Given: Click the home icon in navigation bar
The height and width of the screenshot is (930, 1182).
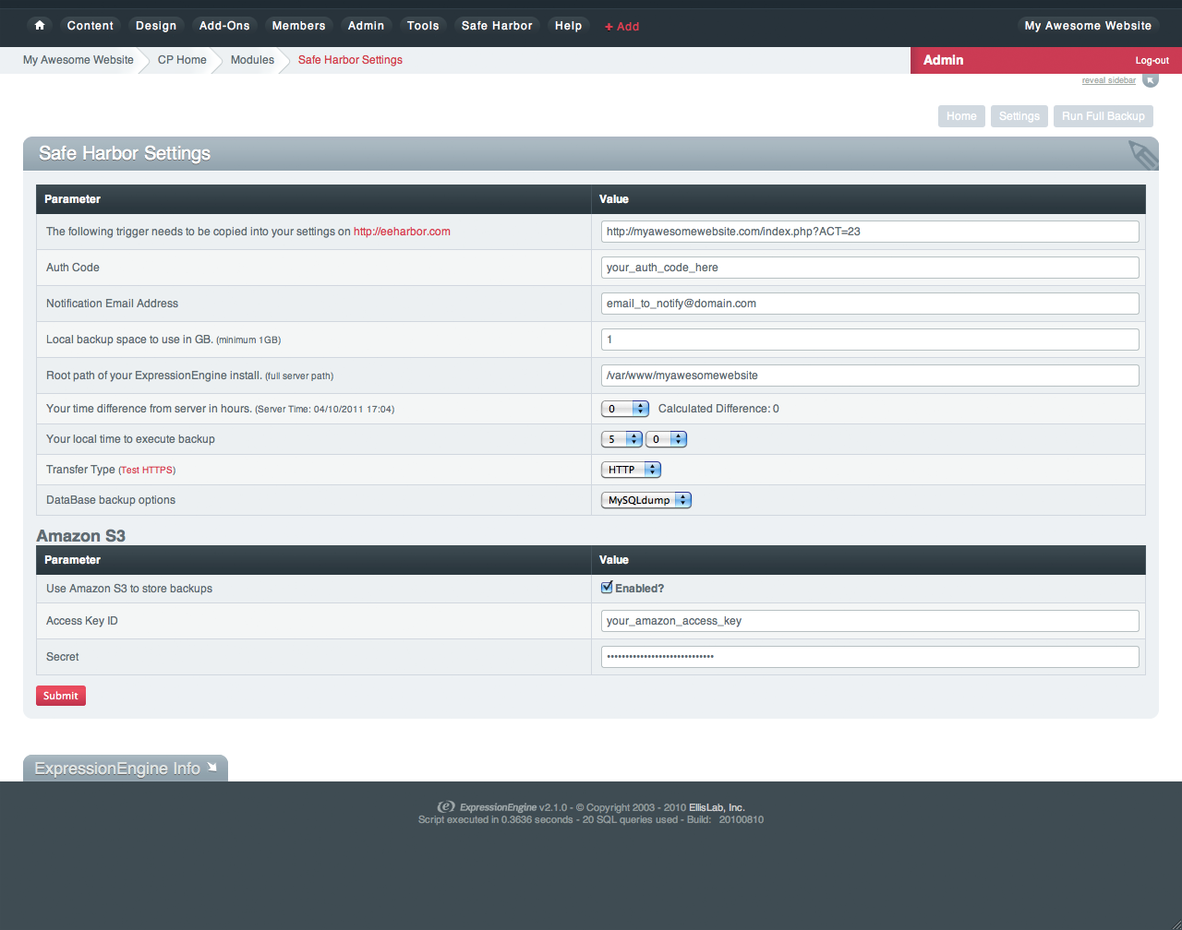Looking at the screenshot, I should (x=40, y=26).
